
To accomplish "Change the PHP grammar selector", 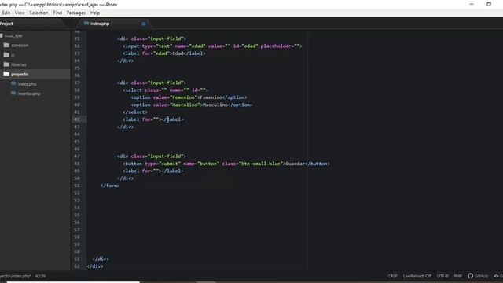I will pos(457,276).
